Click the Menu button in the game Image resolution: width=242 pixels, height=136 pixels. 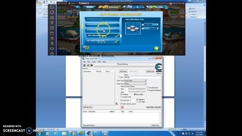pyautogui.click(x=90, y=7)
